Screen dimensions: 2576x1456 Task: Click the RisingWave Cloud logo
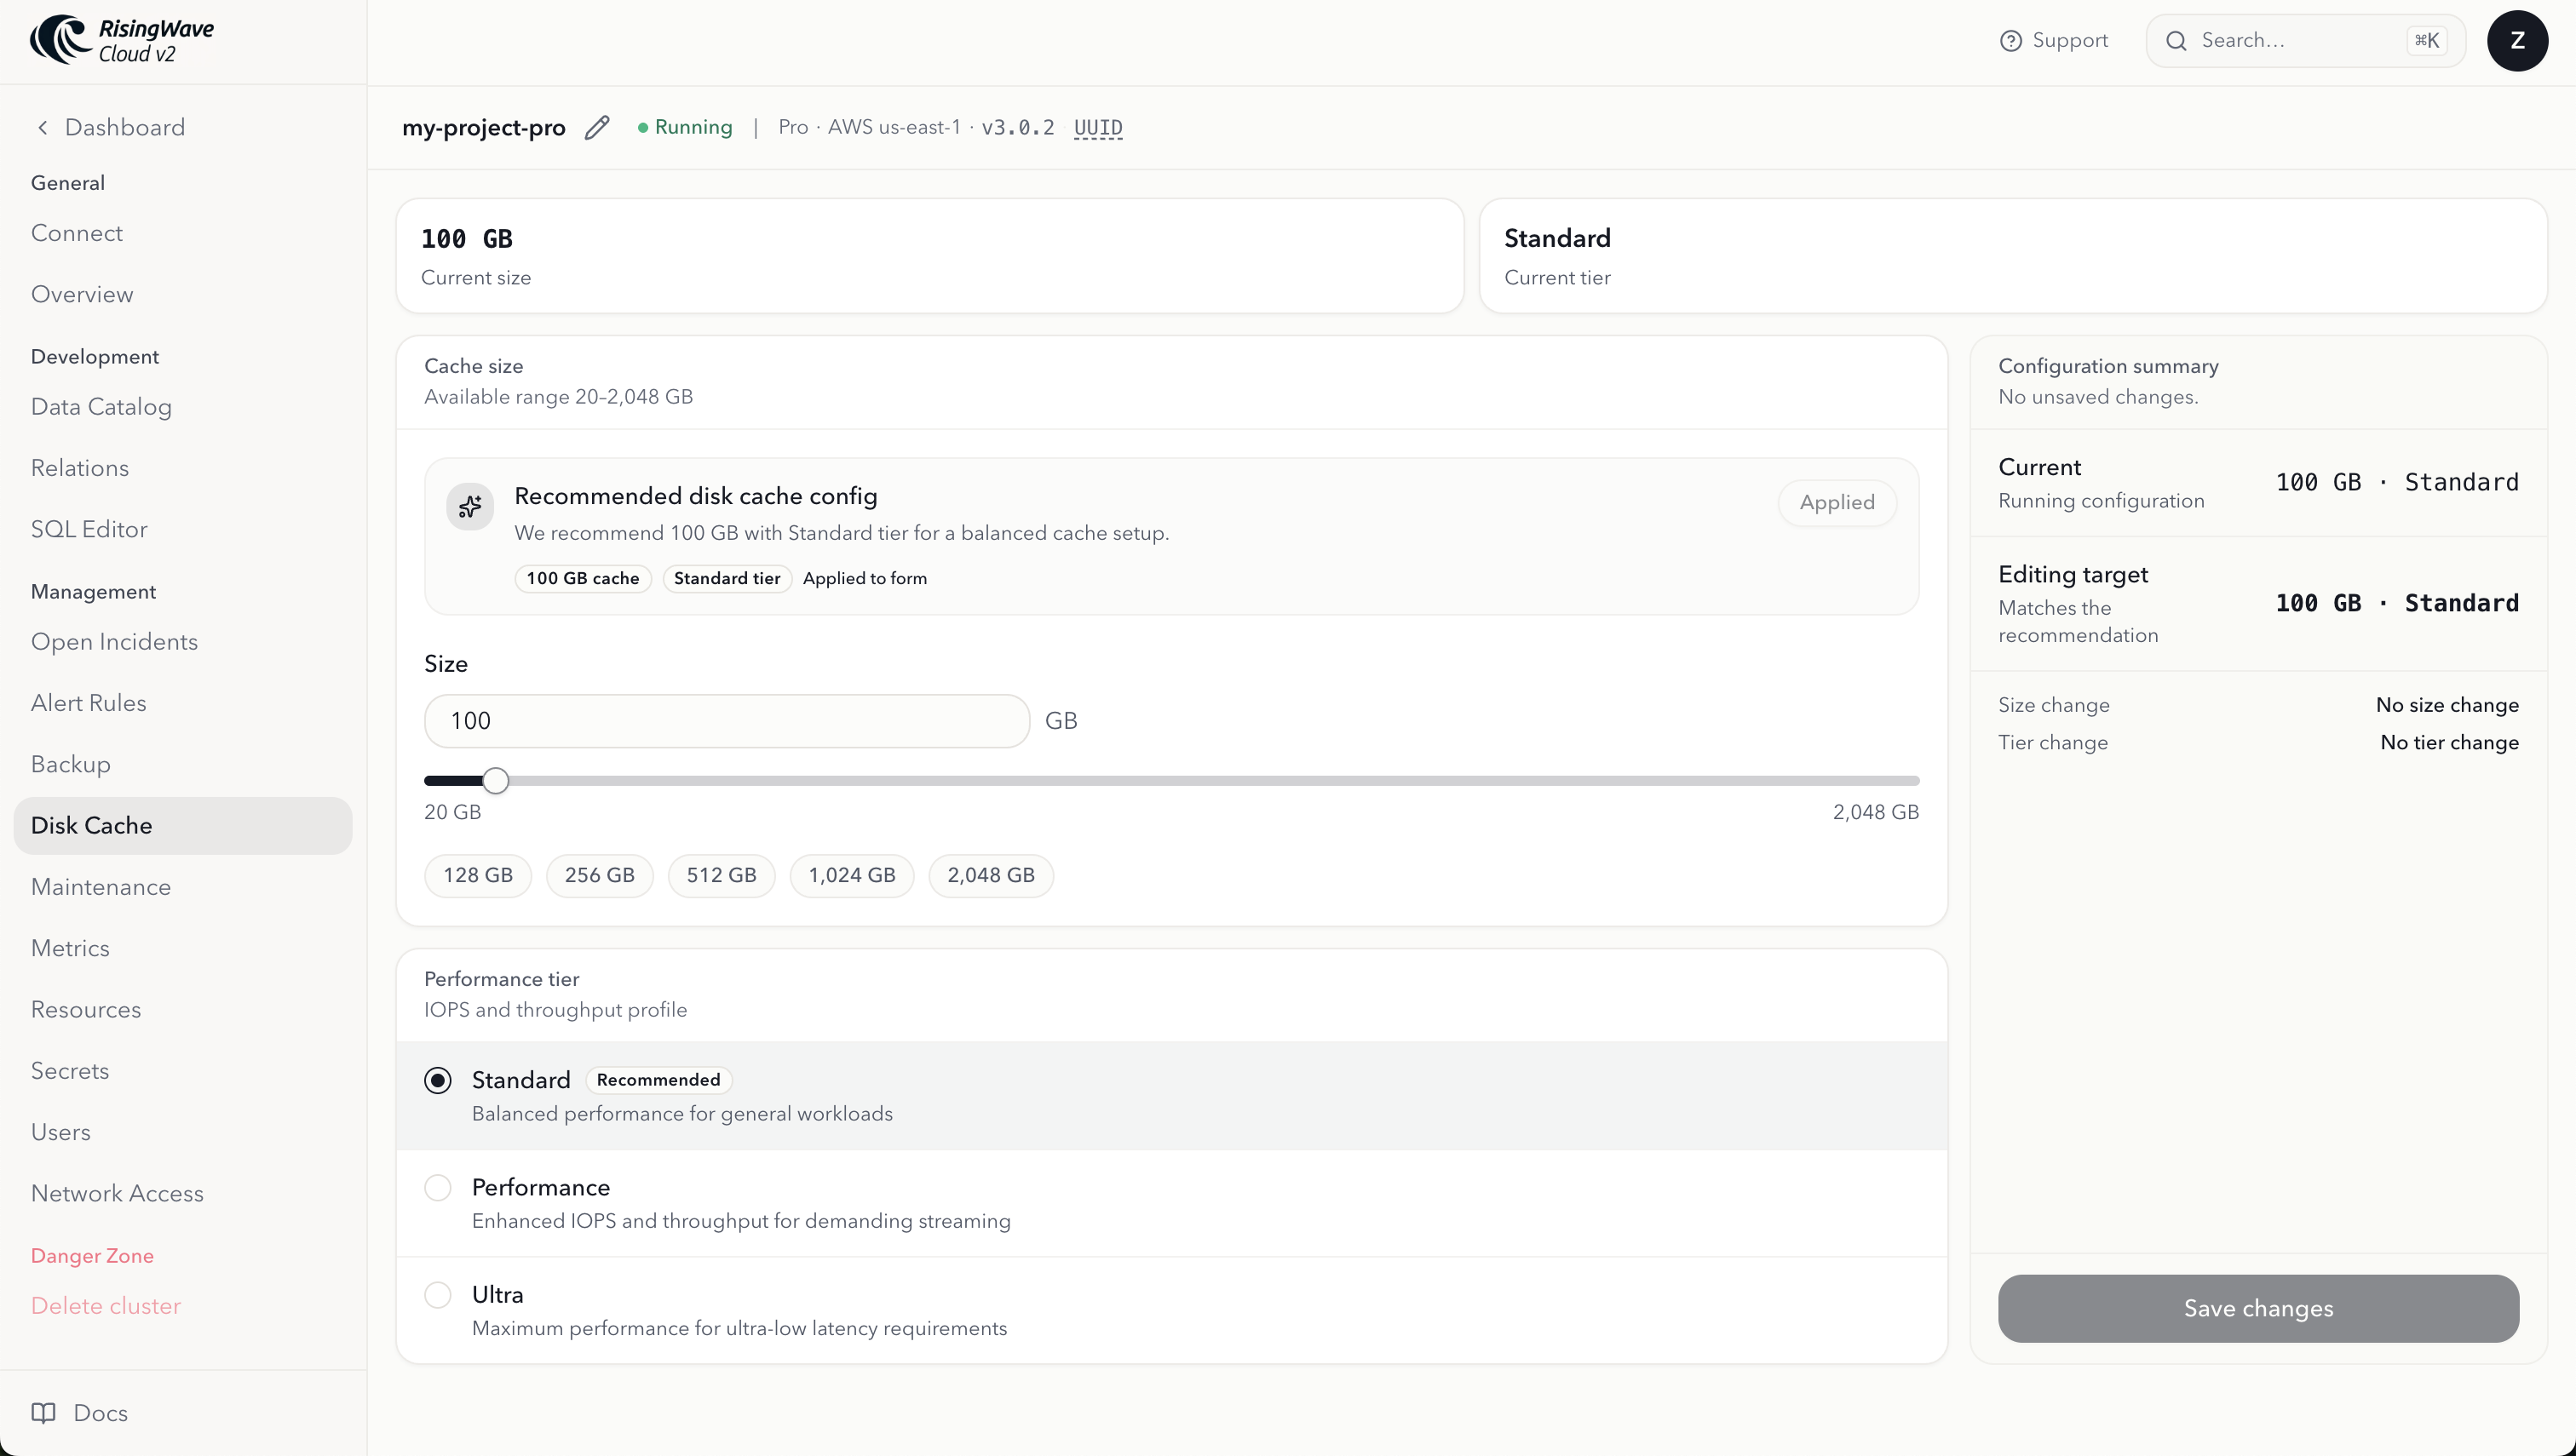click(122, 40)
